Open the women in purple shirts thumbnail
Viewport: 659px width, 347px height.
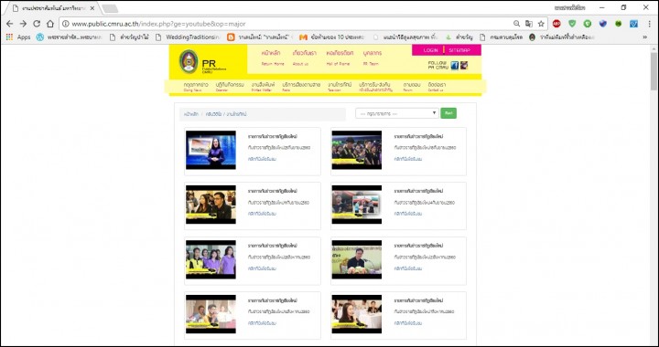point(211,259)
